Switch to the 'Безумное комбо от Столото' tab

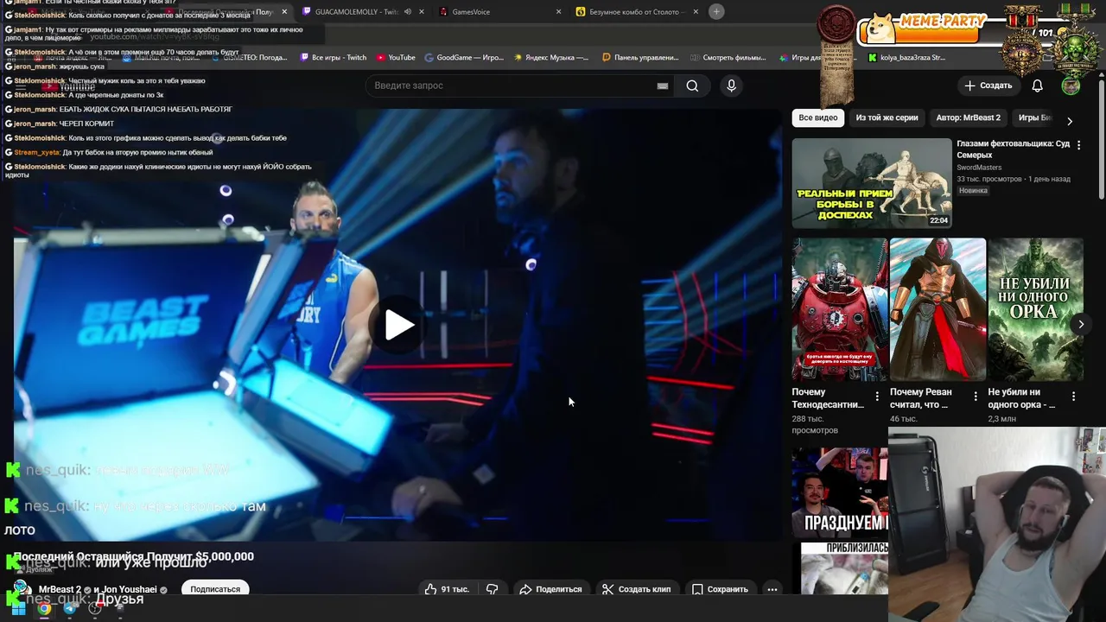click(x=635, y=11)
